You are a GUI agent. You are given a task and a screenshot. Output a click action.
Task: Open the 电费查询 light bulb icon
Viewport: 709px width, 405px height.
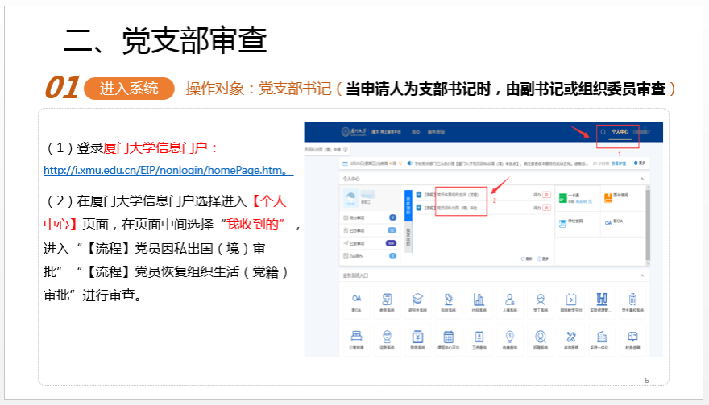click(509, 337)
